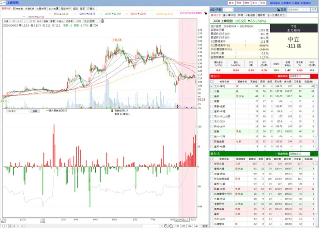Click the 100MA legend color line

pyautogui.click(x=153, y=14)
